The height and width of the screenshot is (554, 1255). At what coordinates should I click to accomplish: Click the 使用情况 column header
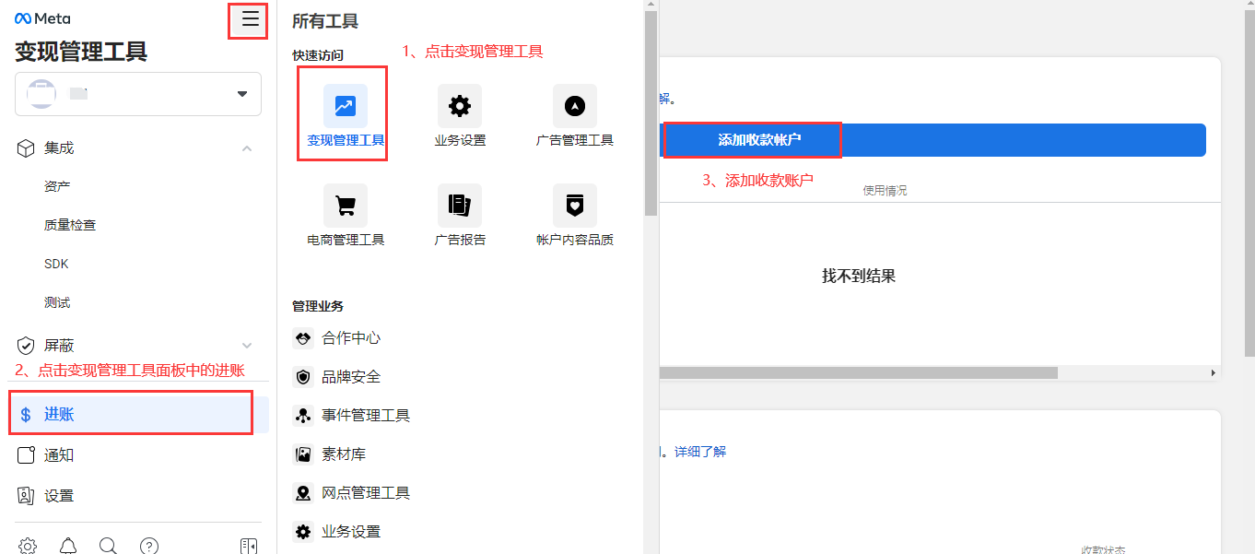(885, 190)
